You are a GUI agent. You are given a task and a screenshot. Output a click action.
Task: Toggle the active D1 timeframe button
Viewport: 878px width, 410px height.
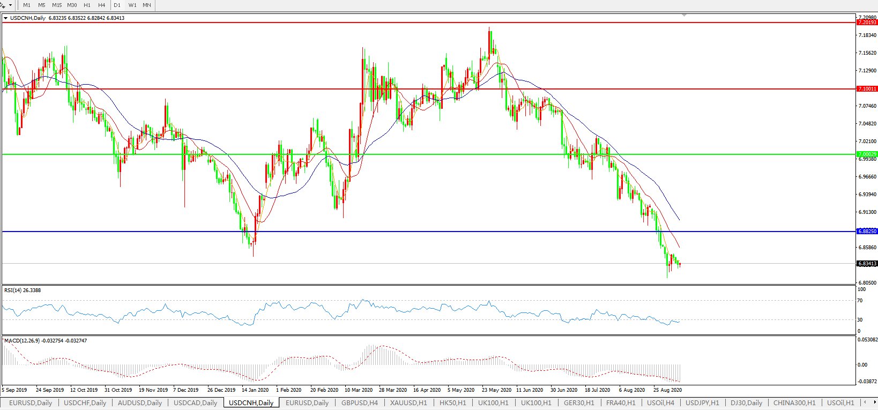click(117, 5)
